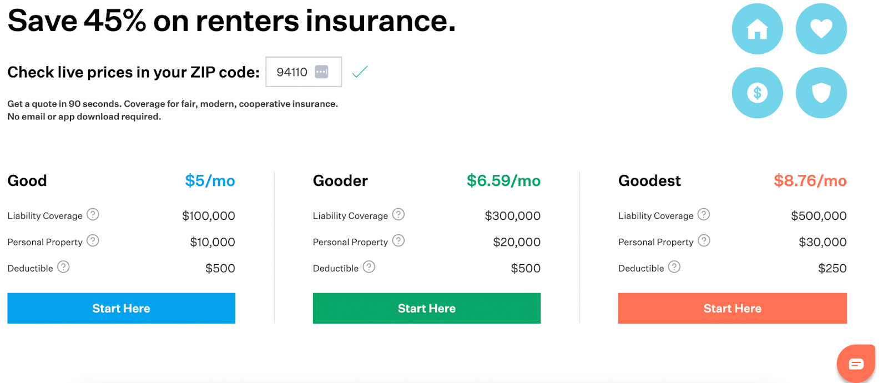Open Liability Coverage help for the Goodest plan
The height and width of the screenshot is (383, 888).
click(704, 214)
